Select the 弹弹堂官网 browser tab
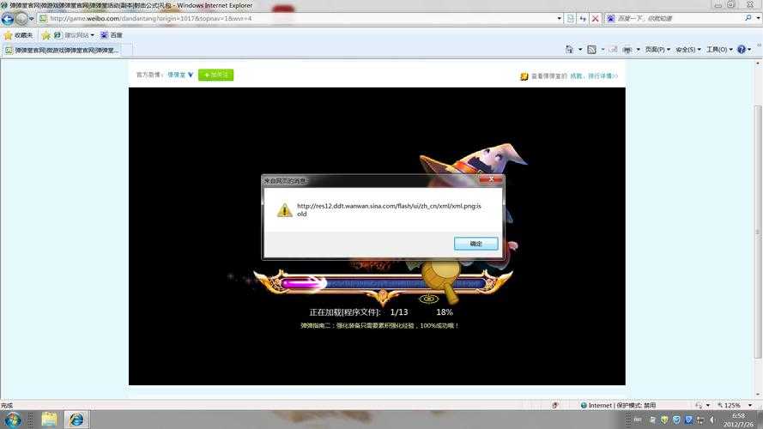Screen dimensions: 763x429 pyautogui.click(x=63, y=50)
